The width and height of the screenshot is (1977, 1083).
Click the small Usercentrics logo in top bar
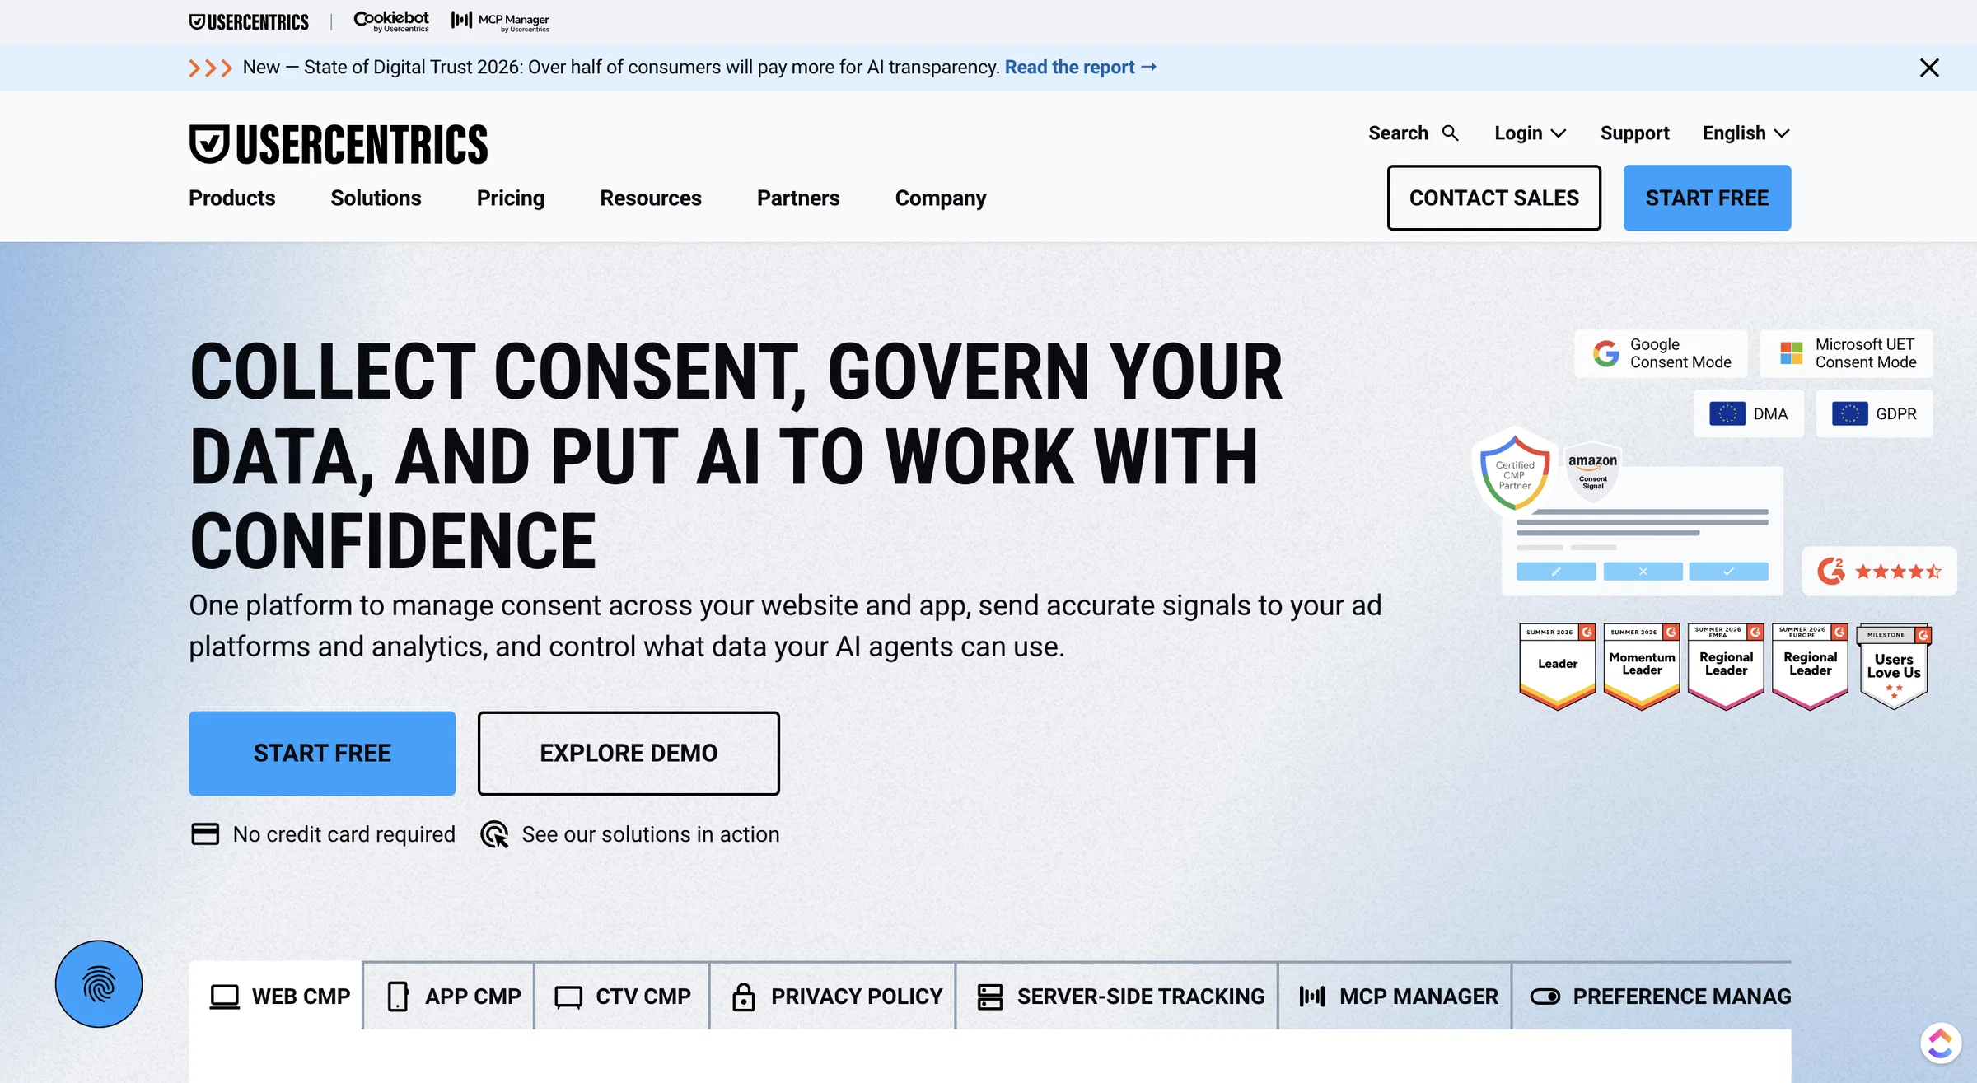pos(249,22)
